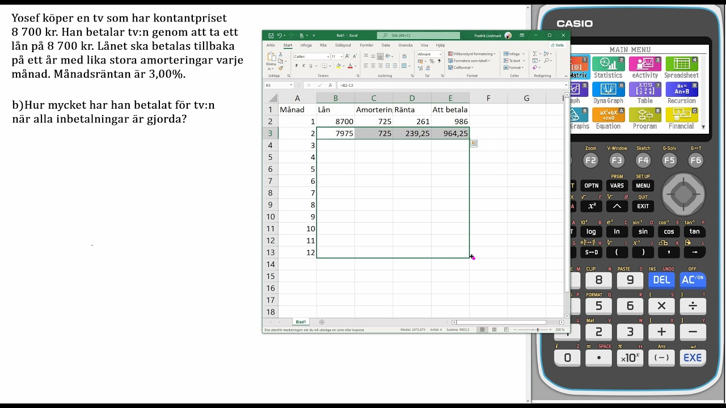Toggle bottom vertical alignment
Screen dimensions: 726x408
380,56
